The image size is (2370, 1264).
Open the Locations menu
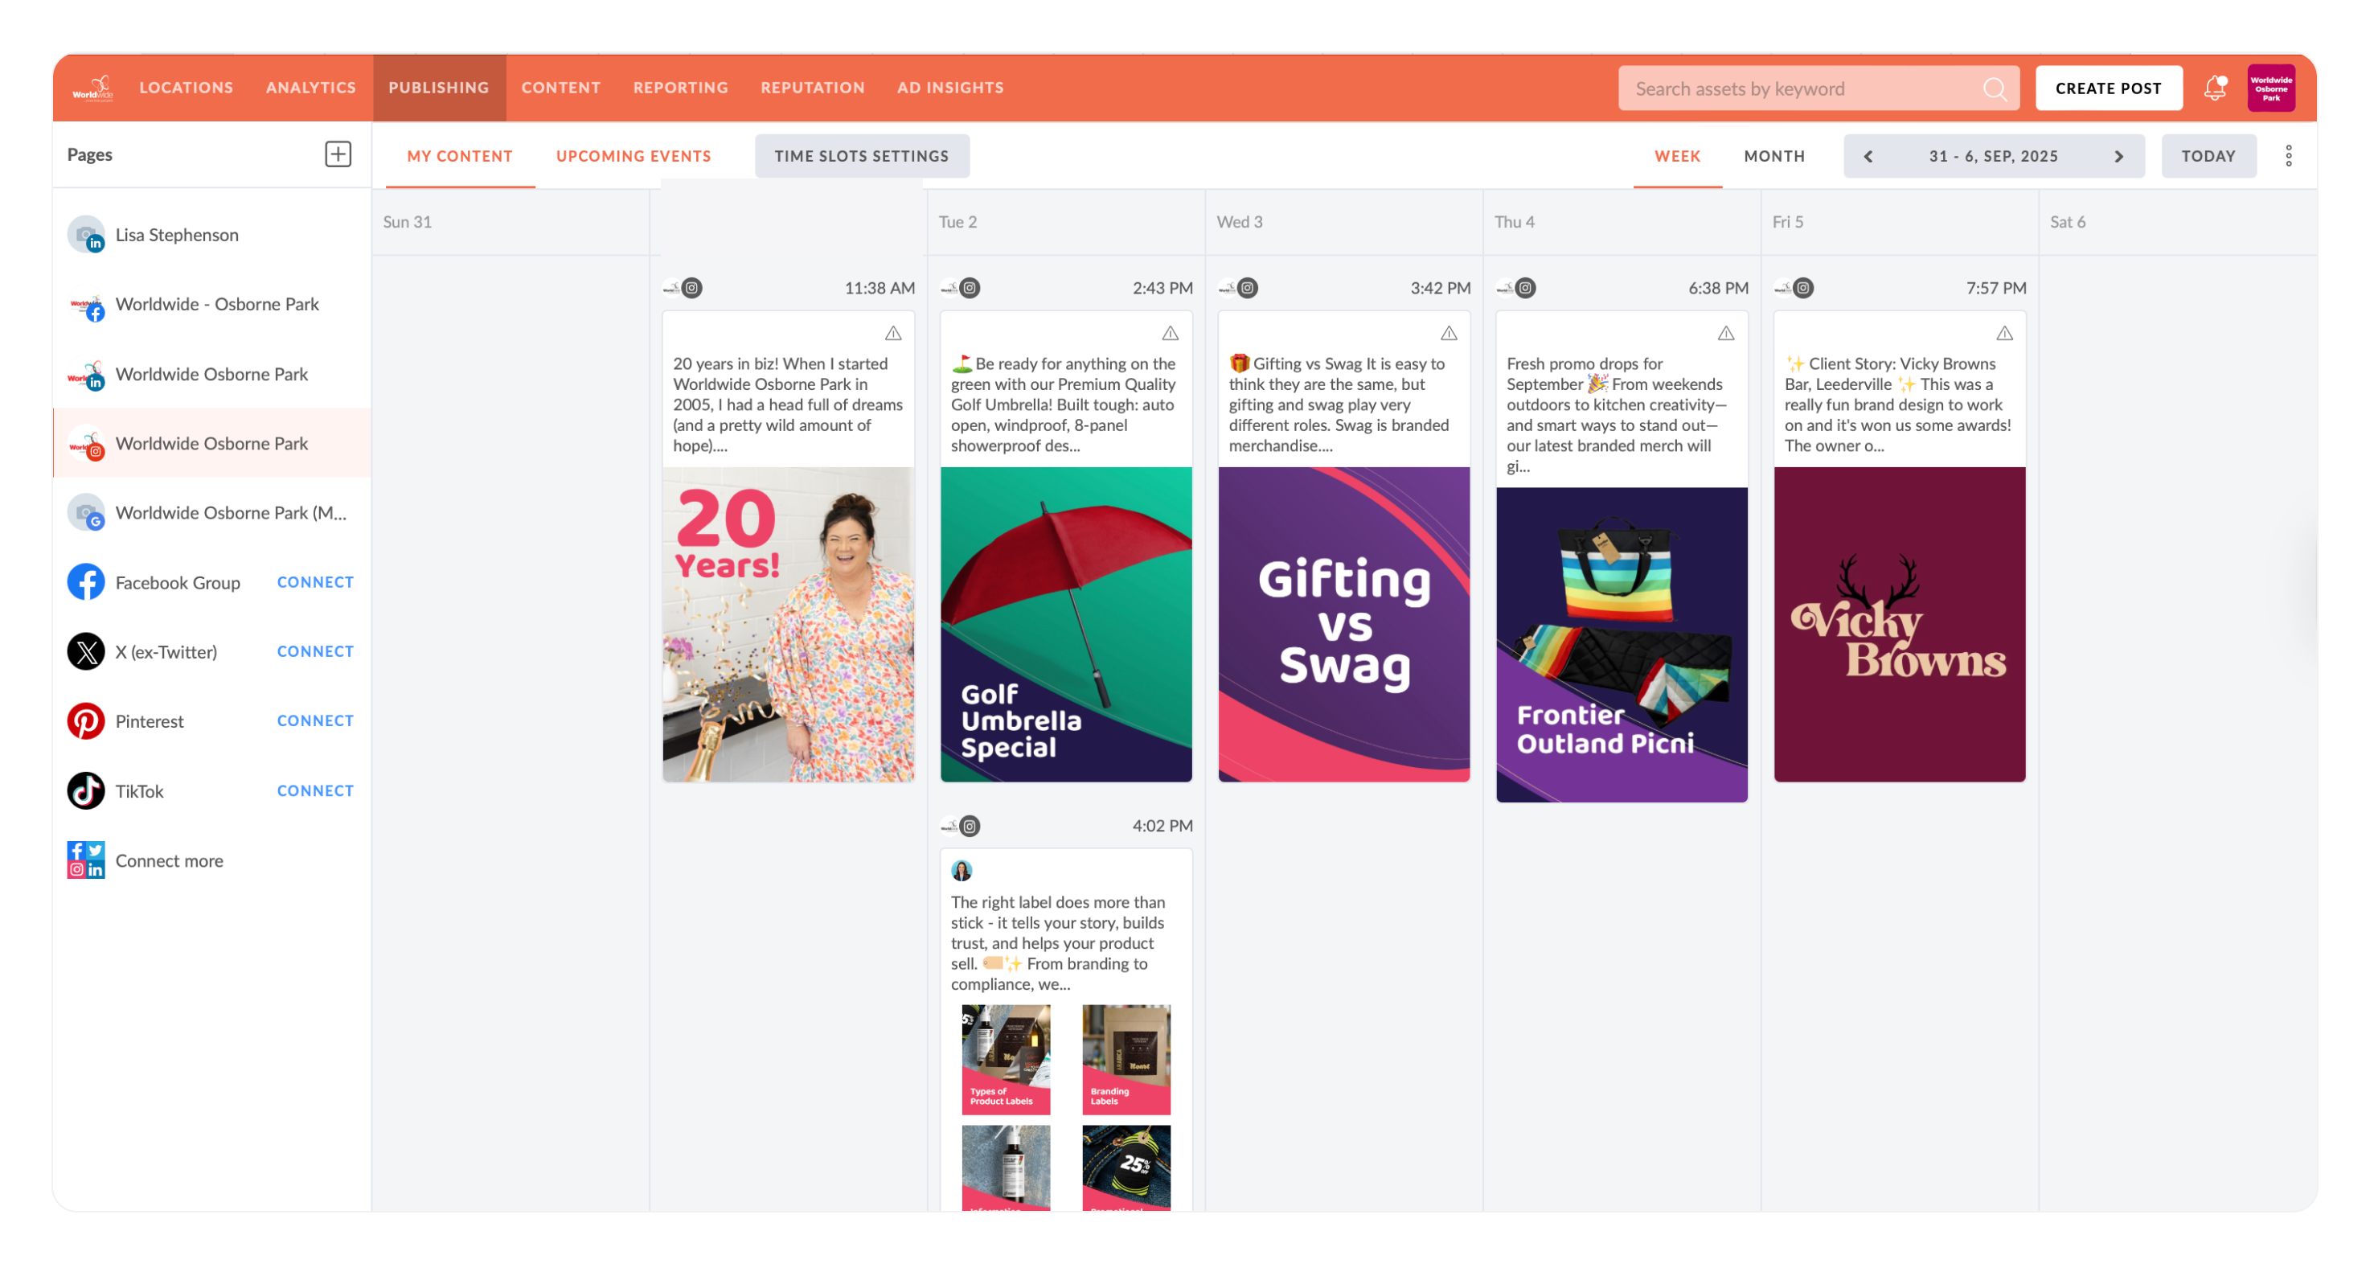click(187, 88)
